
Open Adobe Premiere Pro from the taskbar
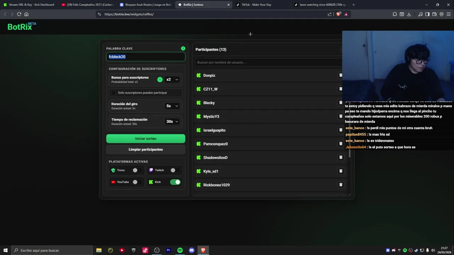168,250
